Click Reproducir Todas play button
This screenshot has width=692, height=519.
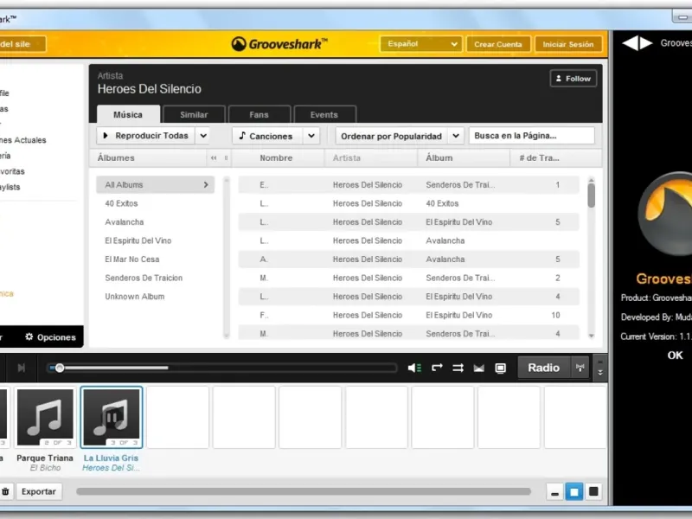point(145,136)
